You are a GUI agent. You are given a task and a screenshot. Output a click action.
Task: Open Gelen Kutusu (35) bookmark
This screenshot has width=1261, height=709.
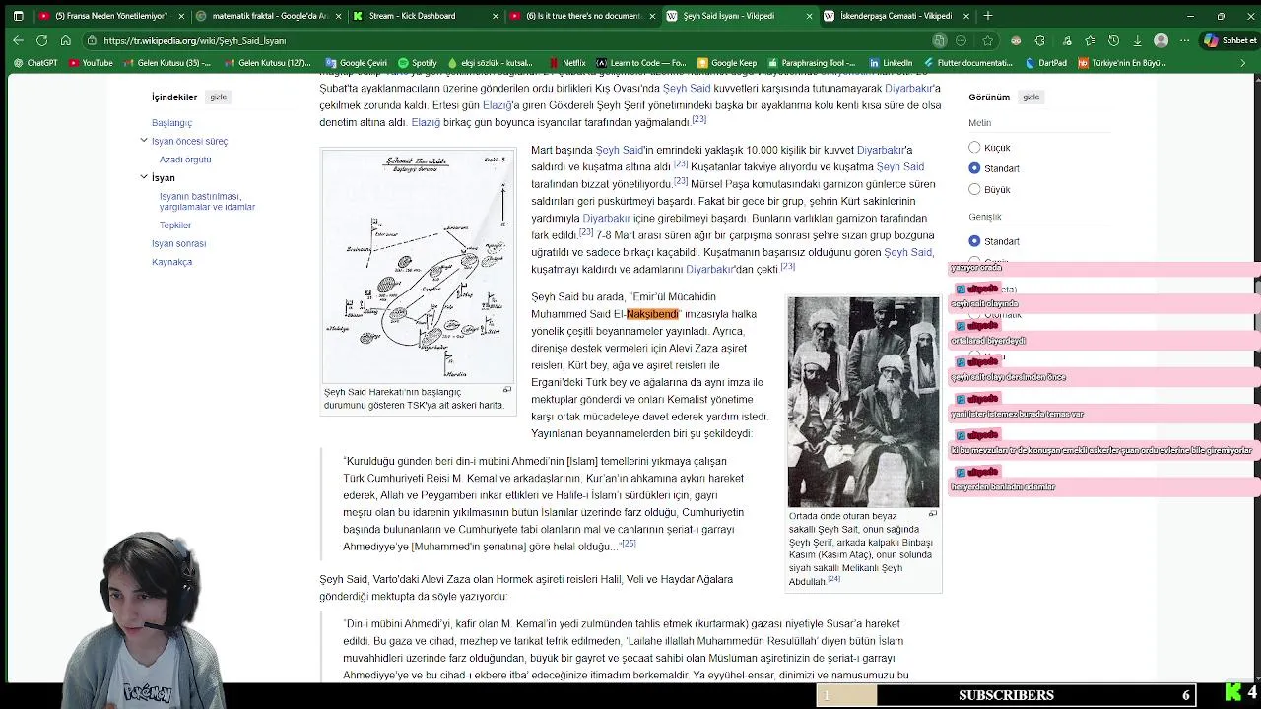166,63
